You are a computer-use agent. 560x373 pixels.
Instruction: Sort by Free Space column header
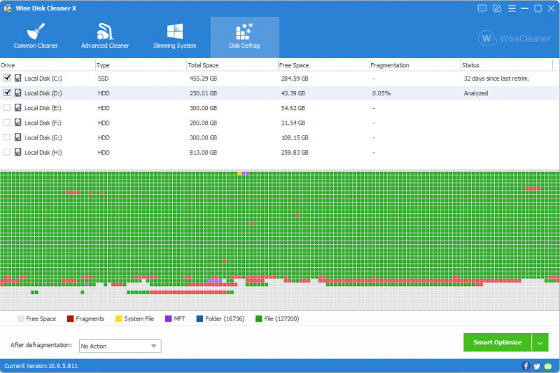(x=323, y=65)
